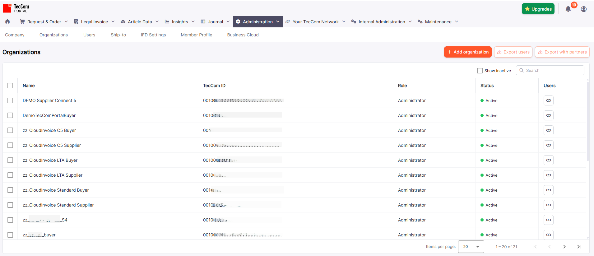594x256 pixels.
Task: Click the Request & Order cart icon
Action: coord(22,21)
